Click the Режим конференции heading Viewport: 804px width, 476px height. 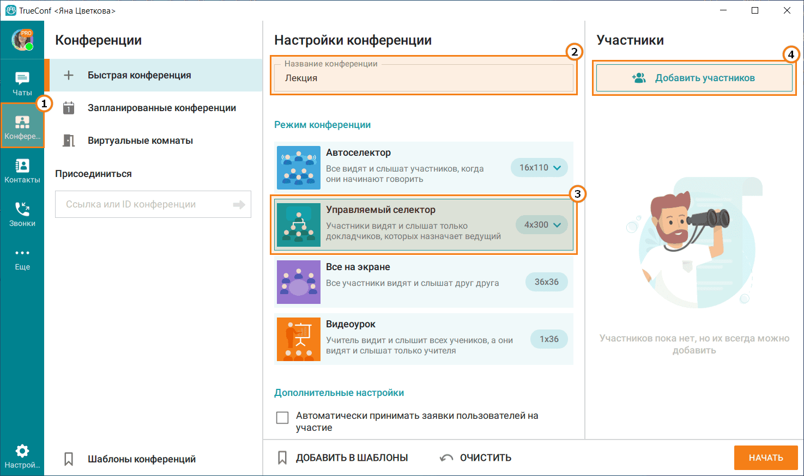(x=322, y=125)
